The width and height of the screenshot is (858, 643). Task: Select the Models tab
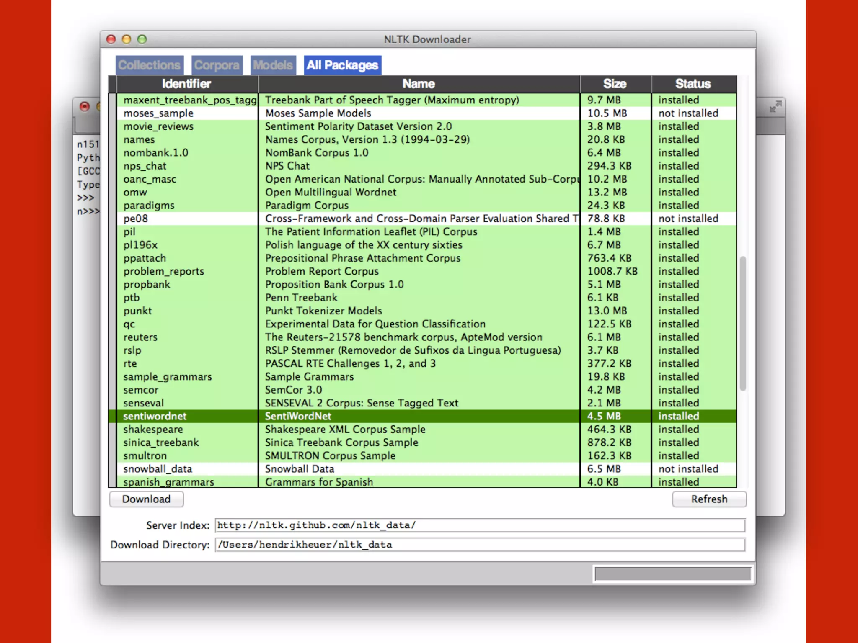tap(273, 65)
